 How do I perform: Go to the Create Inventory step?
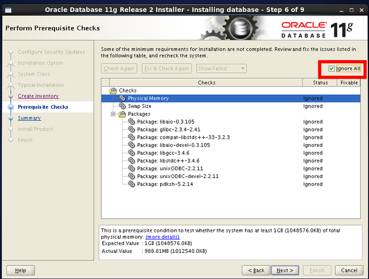point(39,96)
